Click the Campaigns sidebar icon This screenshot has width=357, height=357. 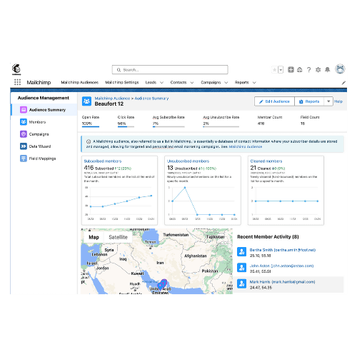point(24,134)
